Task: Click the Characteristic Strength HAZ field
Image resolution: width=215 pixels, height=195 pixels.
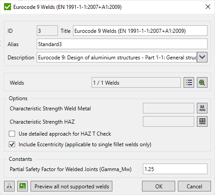Action: (169, 121)
